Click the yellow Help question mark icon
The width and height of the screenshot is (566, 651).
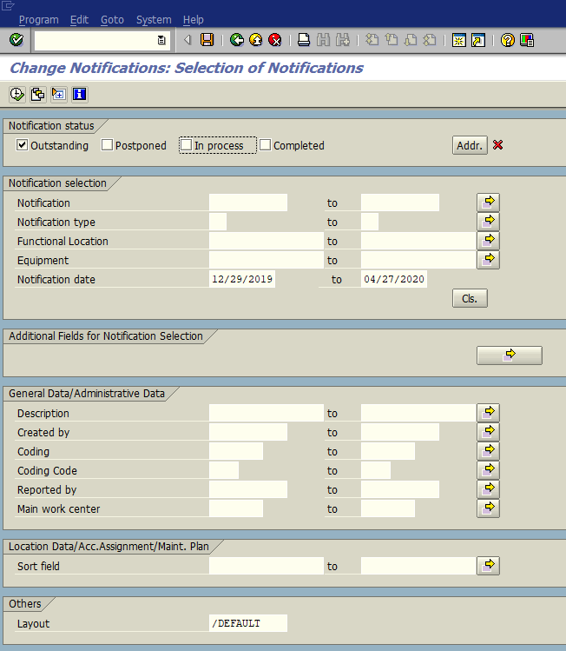[508, 40]
